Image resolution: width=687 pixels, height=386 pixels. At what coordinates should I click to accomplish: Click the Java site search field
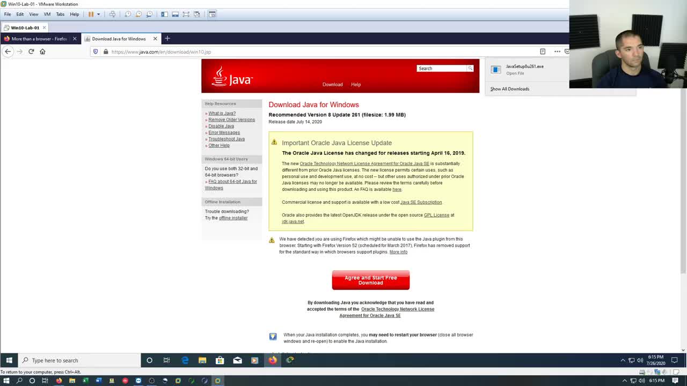[x=442, y=68]
